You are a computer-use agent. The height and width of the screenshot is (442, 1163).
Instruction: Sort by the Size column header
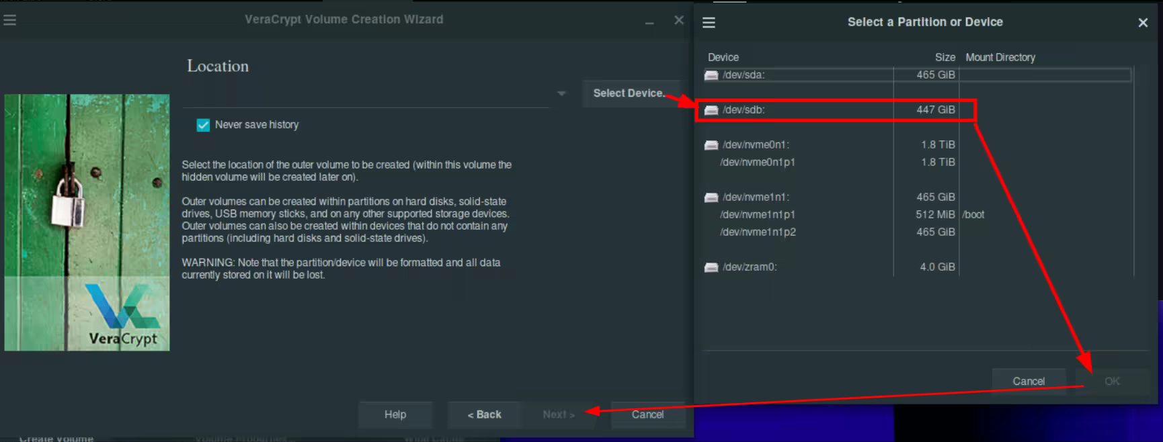coord(945,58)
